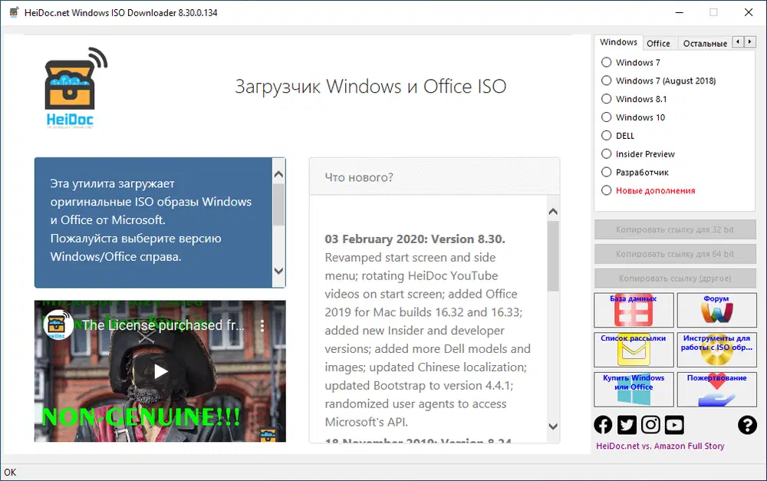Open the База данных tile

[x=634, y=310]
